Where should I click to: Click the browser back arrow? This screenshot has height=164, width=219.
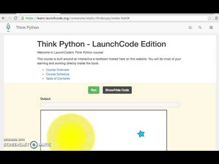click(3, 18)
